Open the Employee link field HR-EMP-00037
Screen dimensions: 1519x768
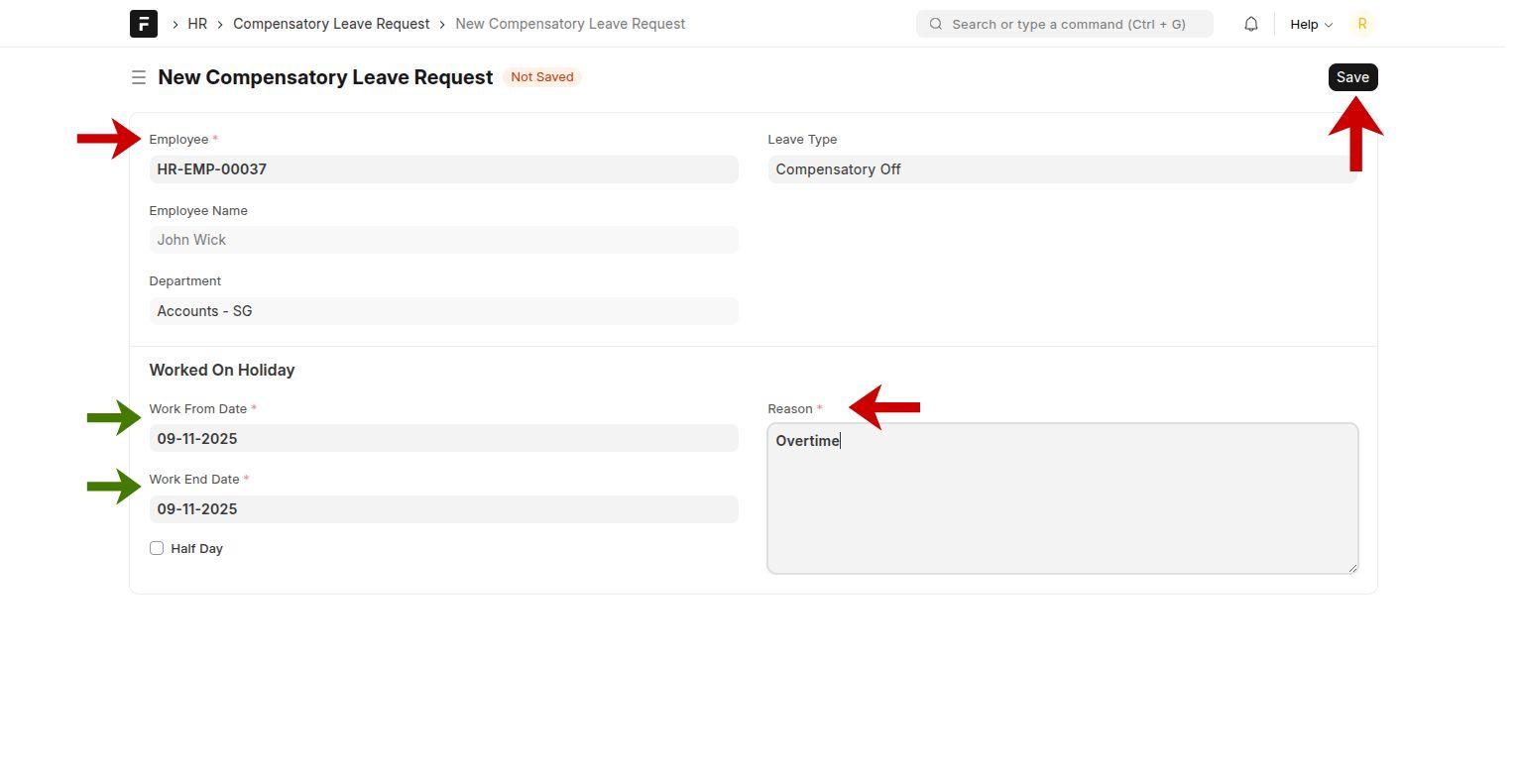tap(444, 169)
